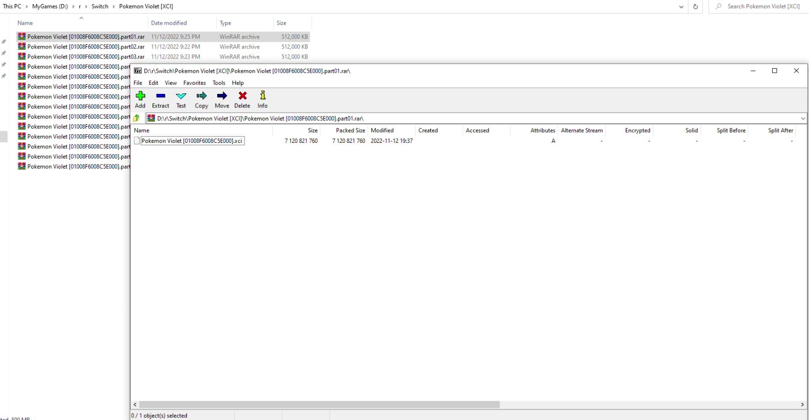The width and height of the screenshot is (809, 420).
Task: Click the MyGames (D:) breadcrumb
Action: (x=50, y=7)
